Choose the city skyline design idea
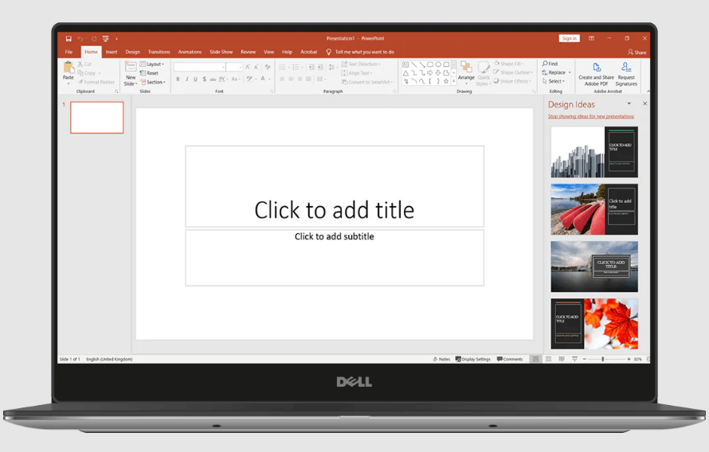Image resolution: width=709 pixels, height=452 pixels. tap(594, 152)
